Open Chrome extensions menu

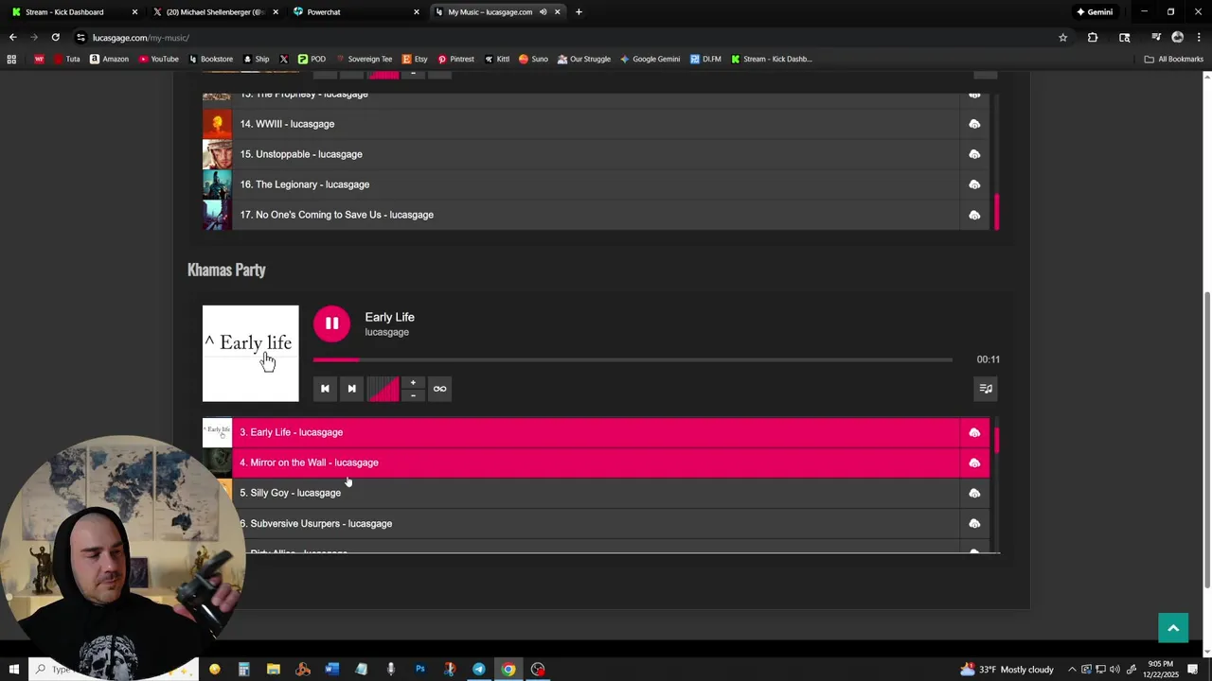pyautogui.click(x=1093, y=38)
